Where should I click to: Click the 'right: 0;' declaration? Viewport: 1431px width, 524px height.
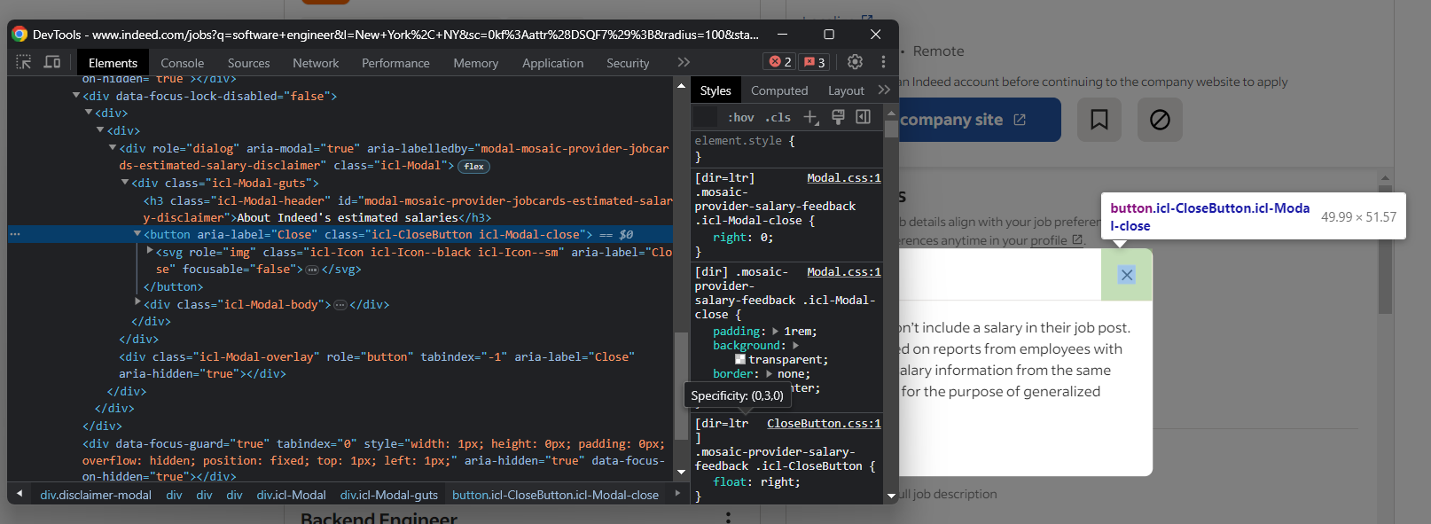tap(743, 238)
